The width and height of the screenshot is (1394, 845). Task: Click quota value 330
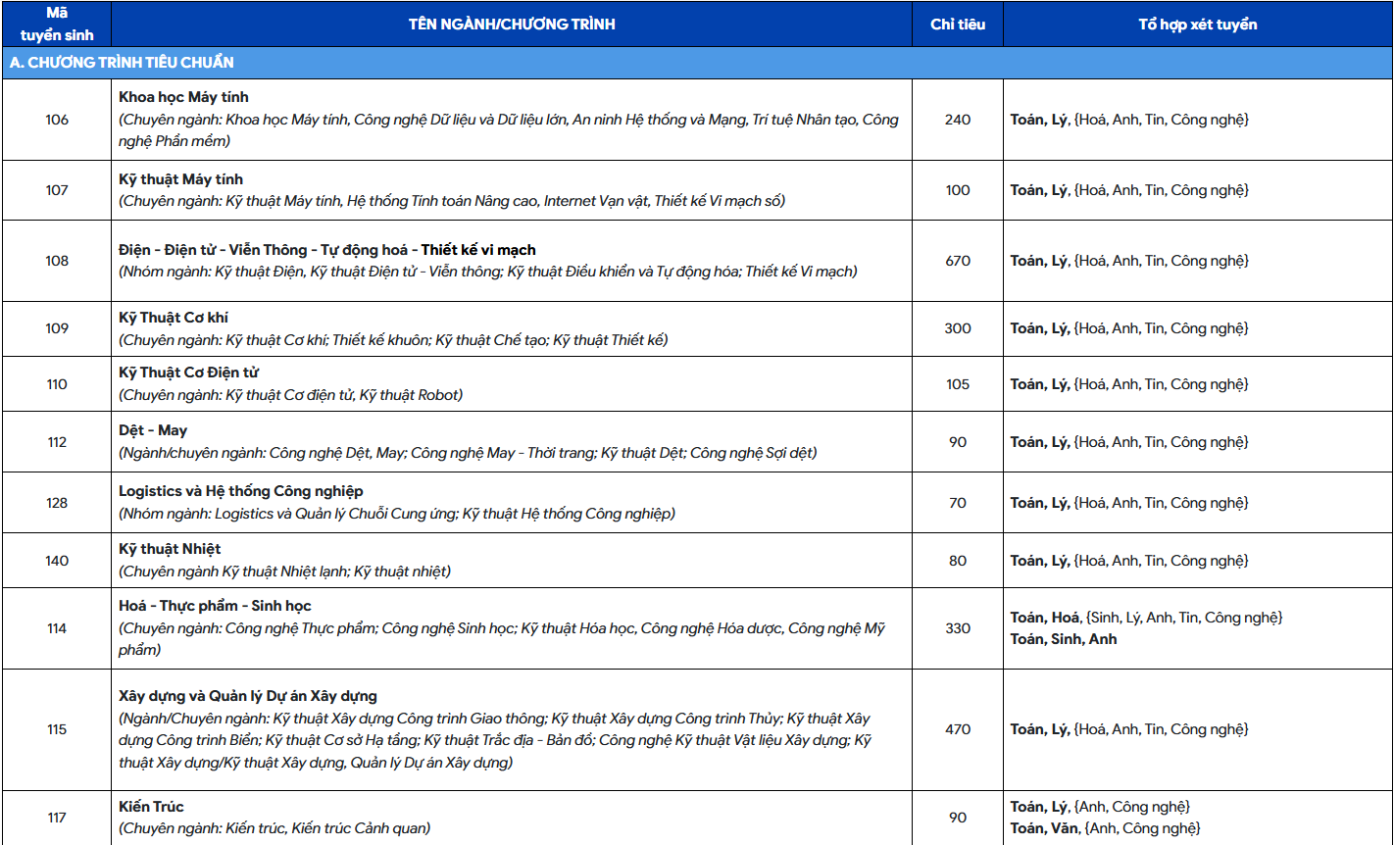pos(958,628)
